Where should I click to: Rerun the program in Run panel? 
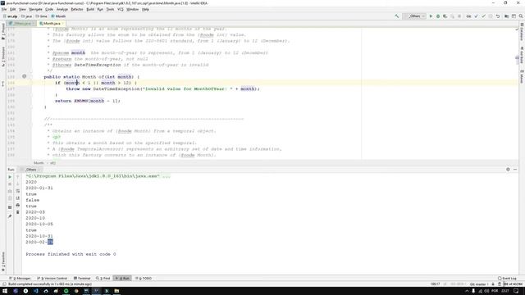pyautogui.click(x=10, y=177)
